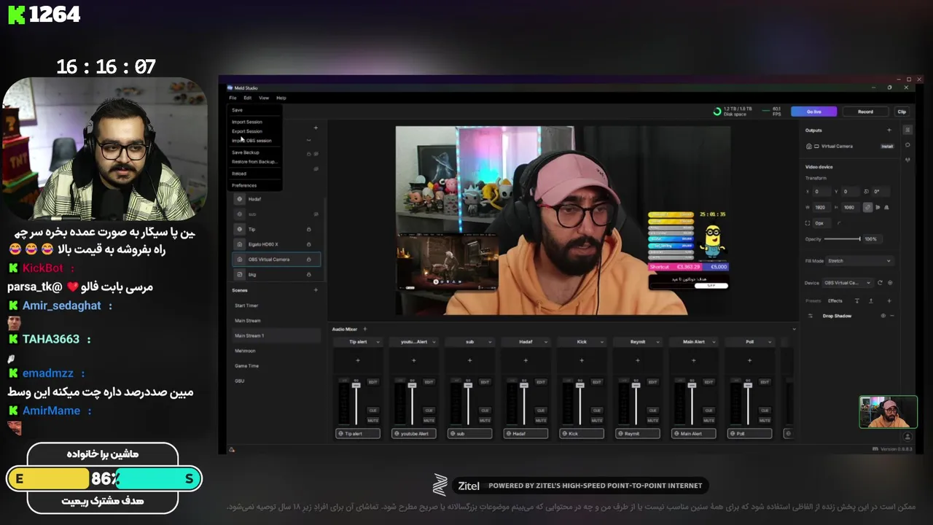Add a new scene with plus icon
The width and height of the screenshot is (933, 525).
(316, 290)
